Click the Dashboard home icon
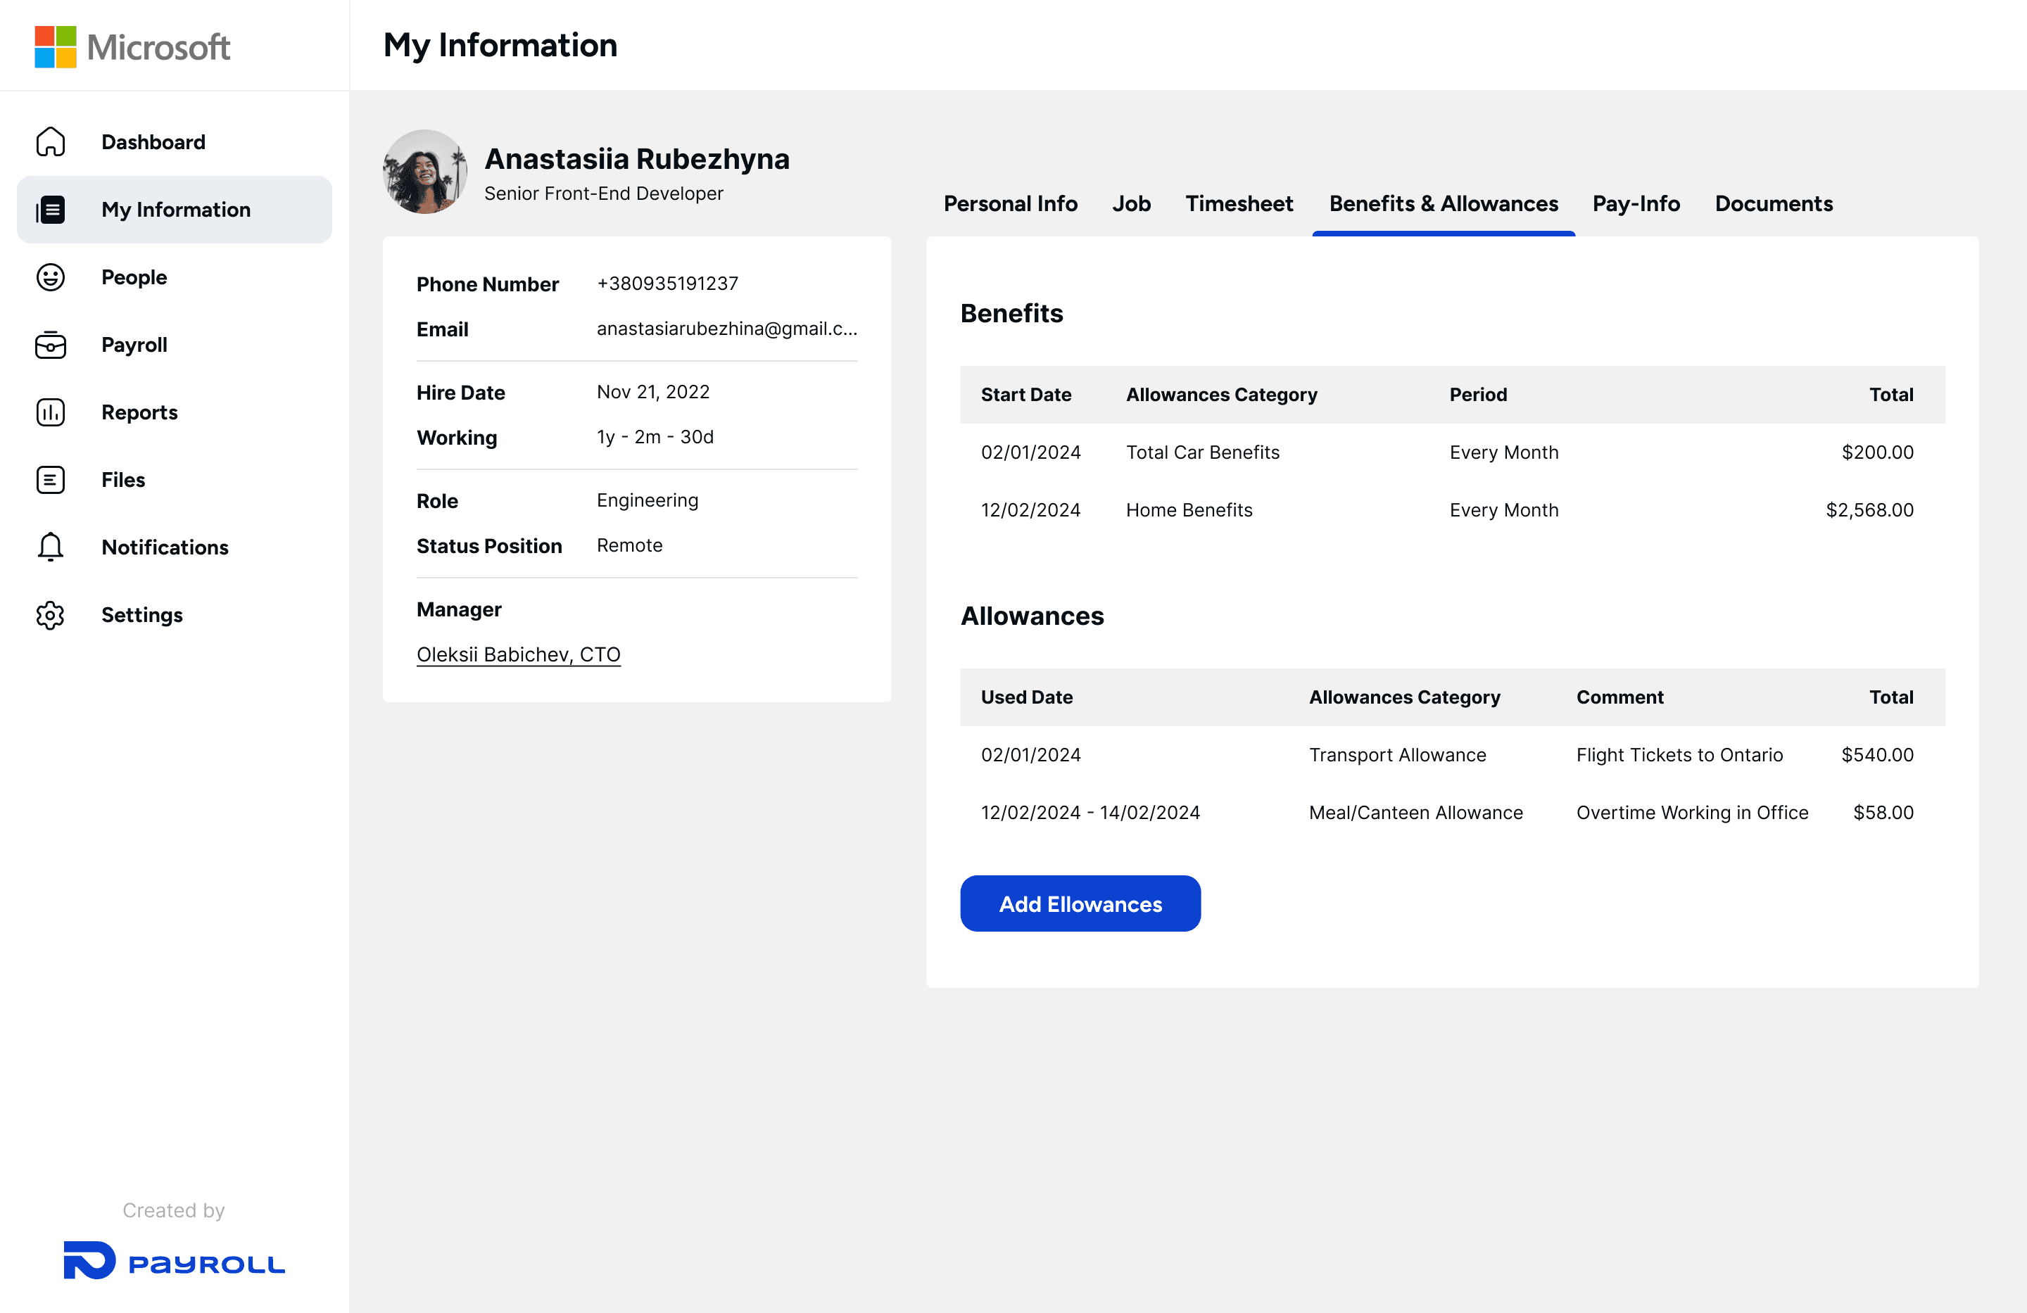 [x=50, y=142]
